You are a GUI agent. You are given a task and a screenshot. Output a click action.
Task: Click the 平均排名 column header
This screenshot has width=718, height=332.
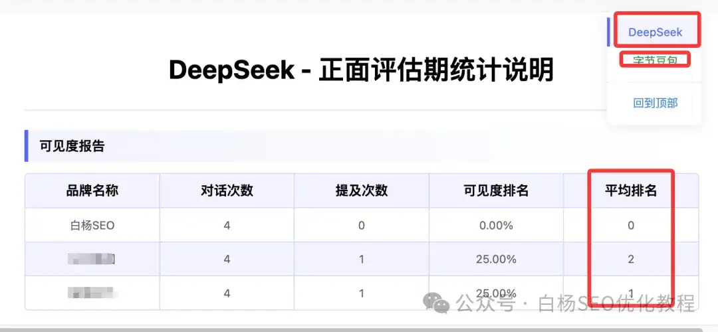(630, 191)
